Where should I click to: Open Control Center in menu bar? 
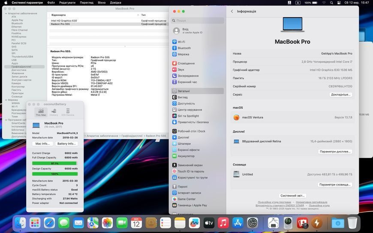pyautogui.click(x=339, y=3)
